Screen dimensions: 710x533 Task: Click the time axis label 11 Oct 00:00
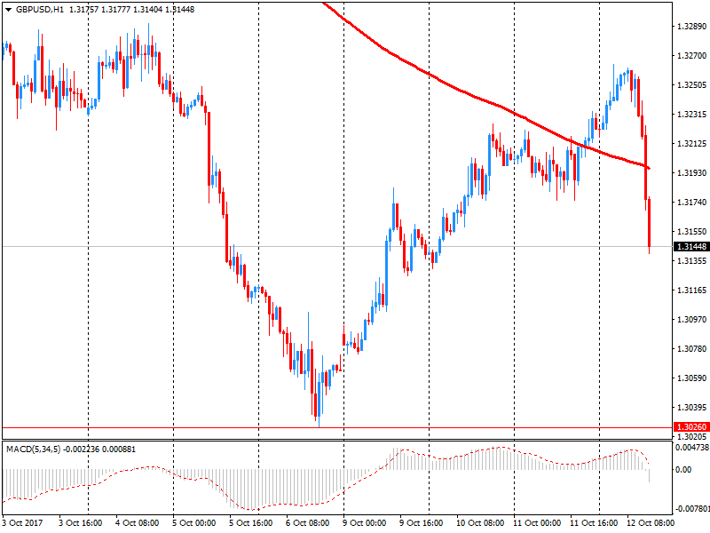click(537, 522)
